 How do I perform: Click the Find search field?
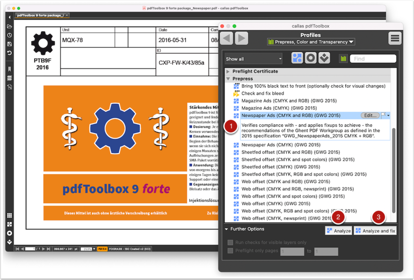point(373,59)
